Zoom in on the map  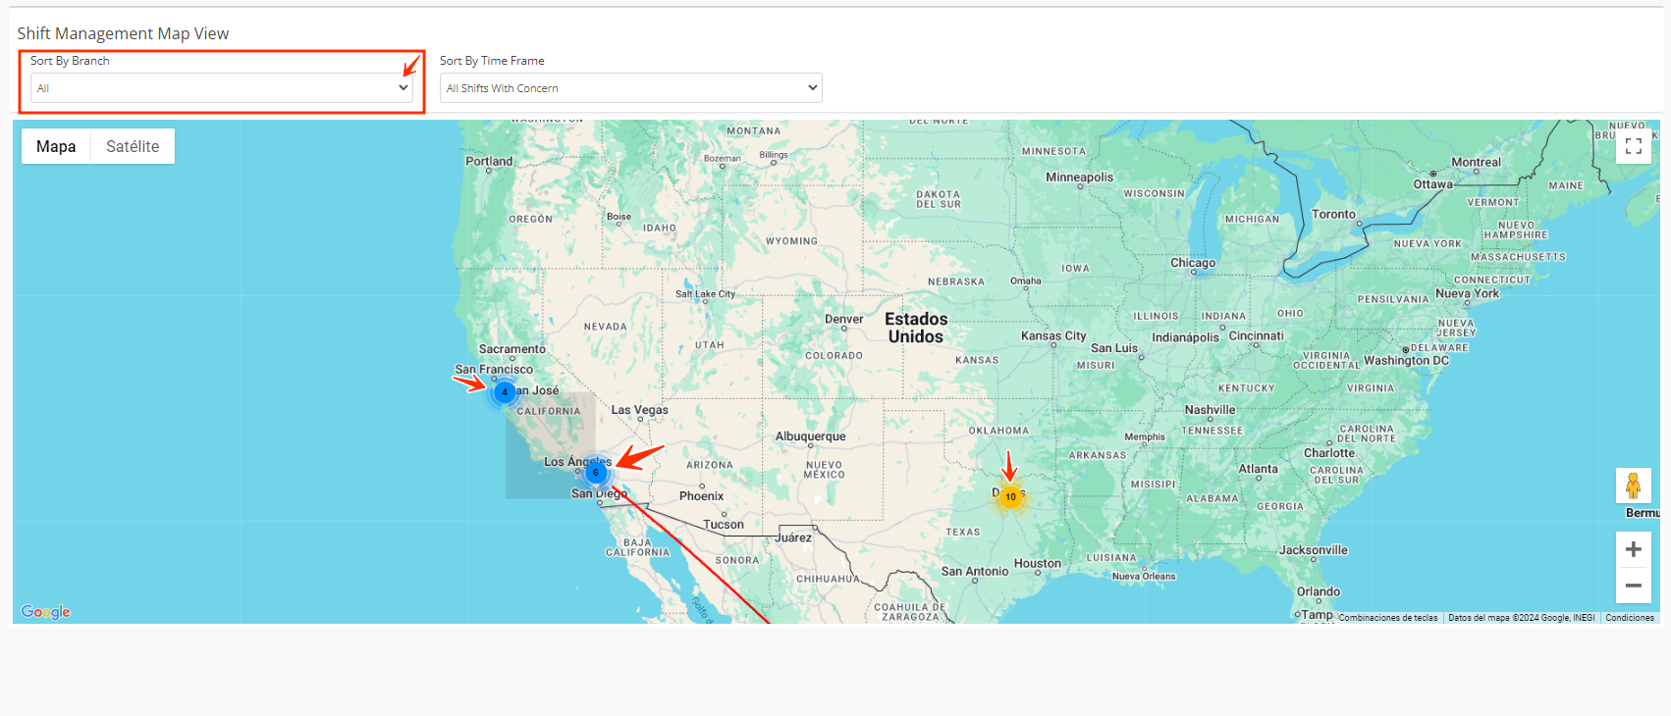(x=1633, y=549)
